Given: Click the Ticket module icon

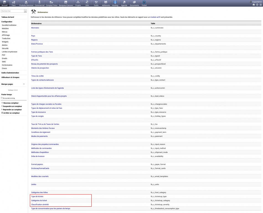Looking at the screenshot, I should (x=144, y=2).
